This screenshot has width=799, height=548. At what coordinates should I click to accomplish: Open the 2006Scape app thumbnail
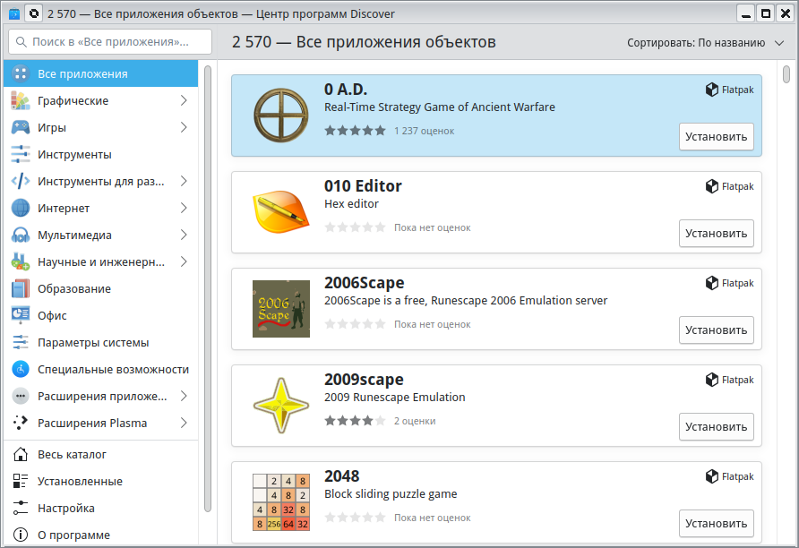(281, 309)
